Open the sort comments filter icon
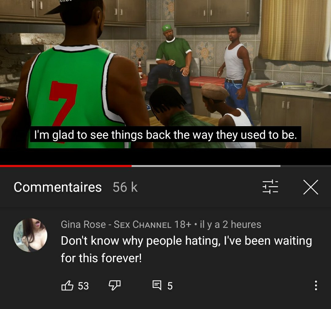Viewport: 331px width, 309px height. click(x=270, y=187)
